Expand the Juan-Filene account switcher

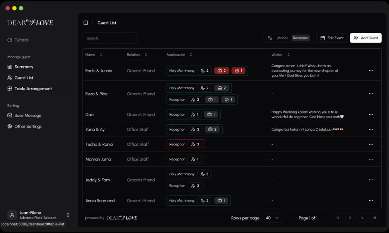click(68, 215)
